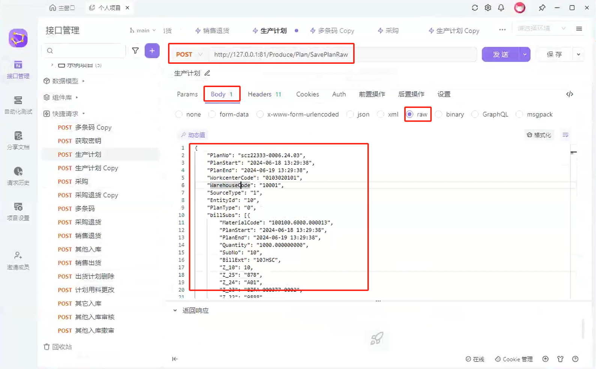
Task: Open 请求历史 sidebar icon
Action: (x=18, y=176)
